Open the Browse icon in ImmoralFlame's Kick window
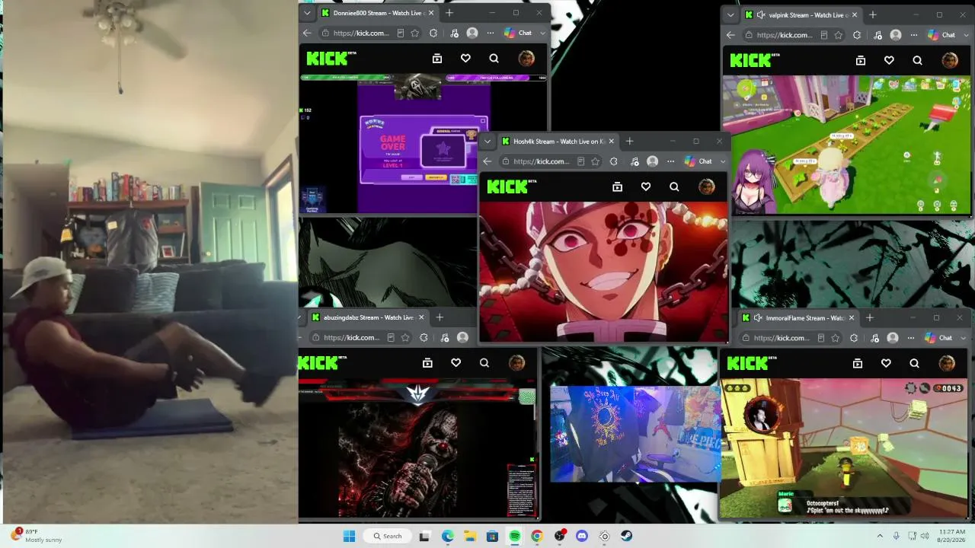975x548 pixels. pos(858,363)
